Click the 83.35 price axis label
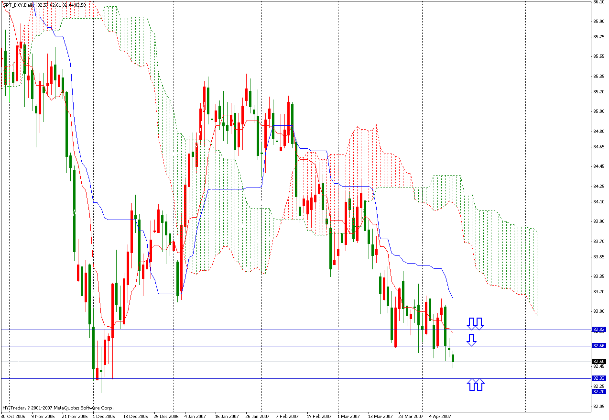The image size is (609, 420). (x=598, y=276)
